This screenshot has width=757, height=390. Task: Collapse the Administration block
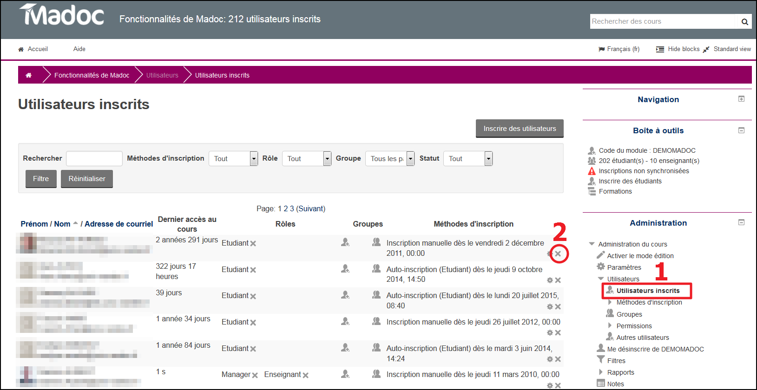click(x=741, y=222)
